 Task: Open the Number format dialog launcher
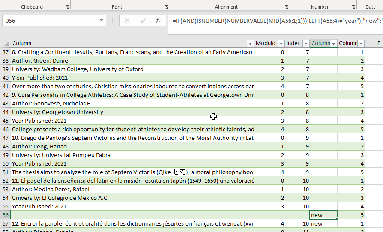click(x=353, y=7)
